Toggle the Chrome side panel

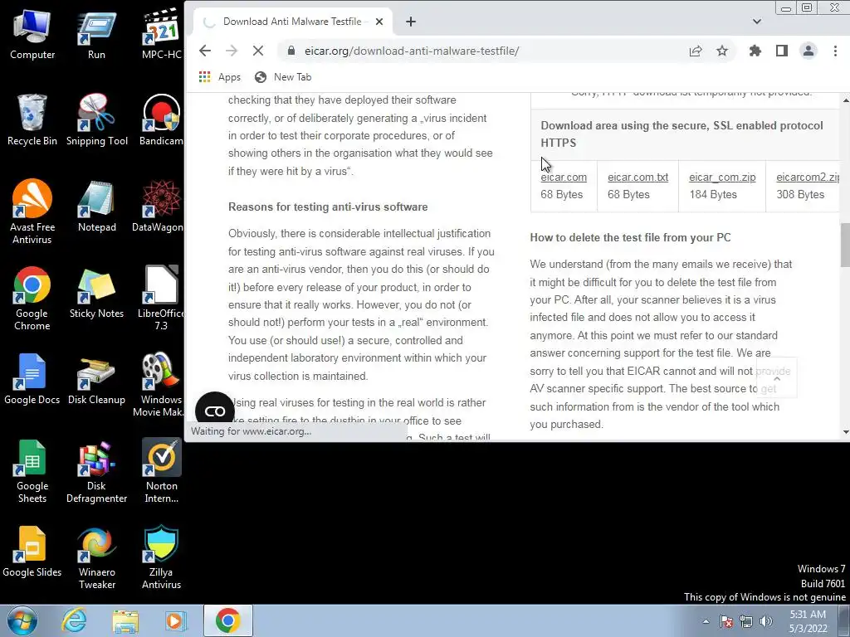pos(782,51)
